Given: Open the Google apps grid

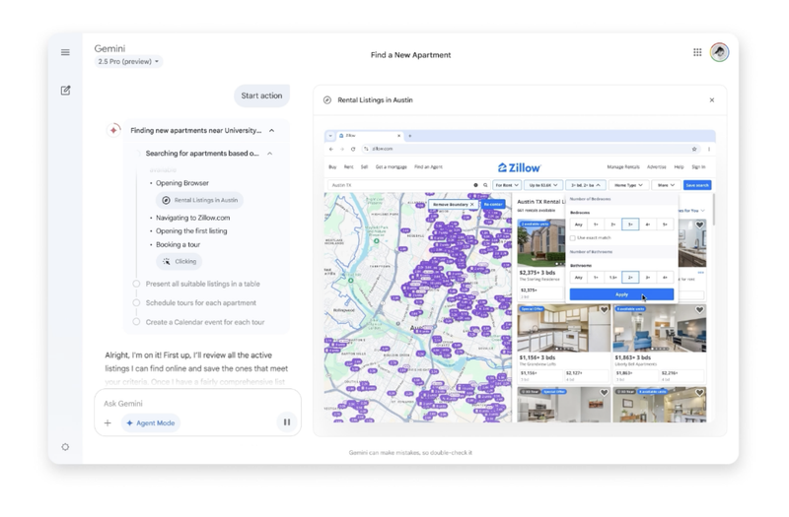Looking at the screenshot, I should tap(697, 52).
